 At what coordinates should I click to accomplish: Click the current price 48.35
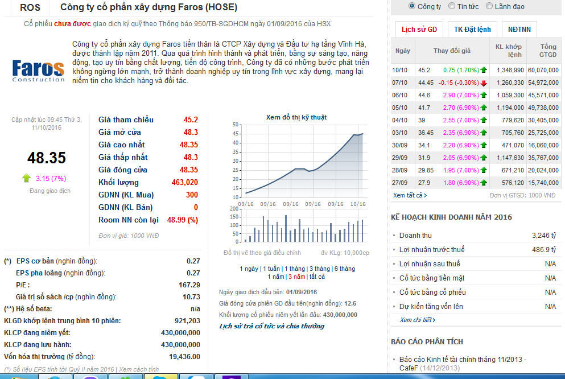pos(47,158)
